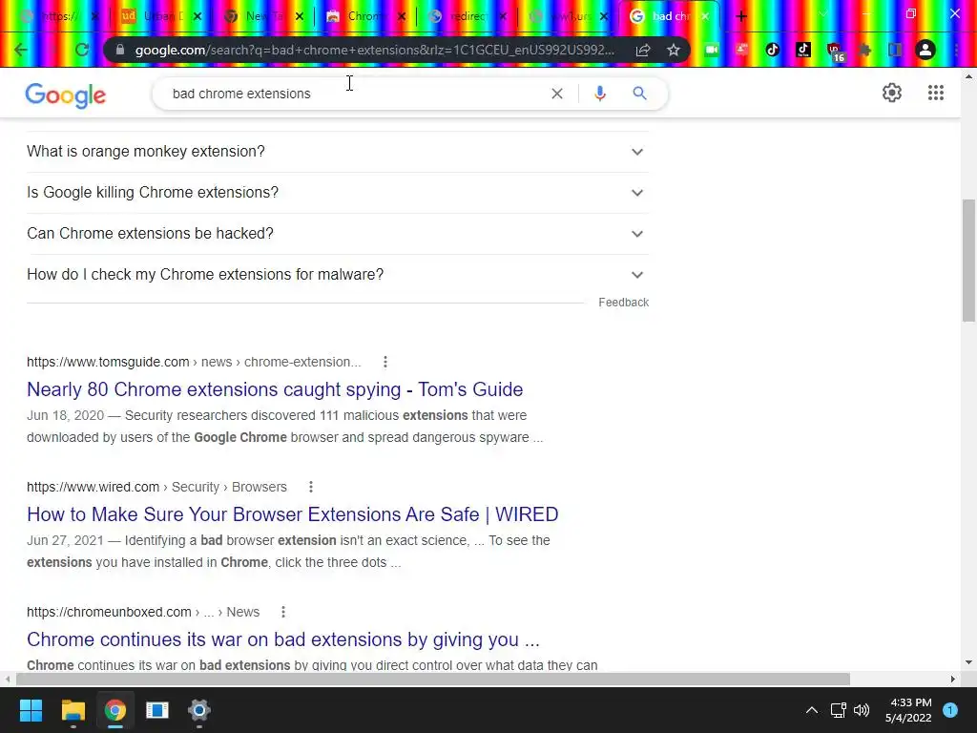Image resolution: width=977 pixels, height=733 pixels.
Task: Click the scroll-right arrow of horizontal scrollbar
Action: coord(953,679)
